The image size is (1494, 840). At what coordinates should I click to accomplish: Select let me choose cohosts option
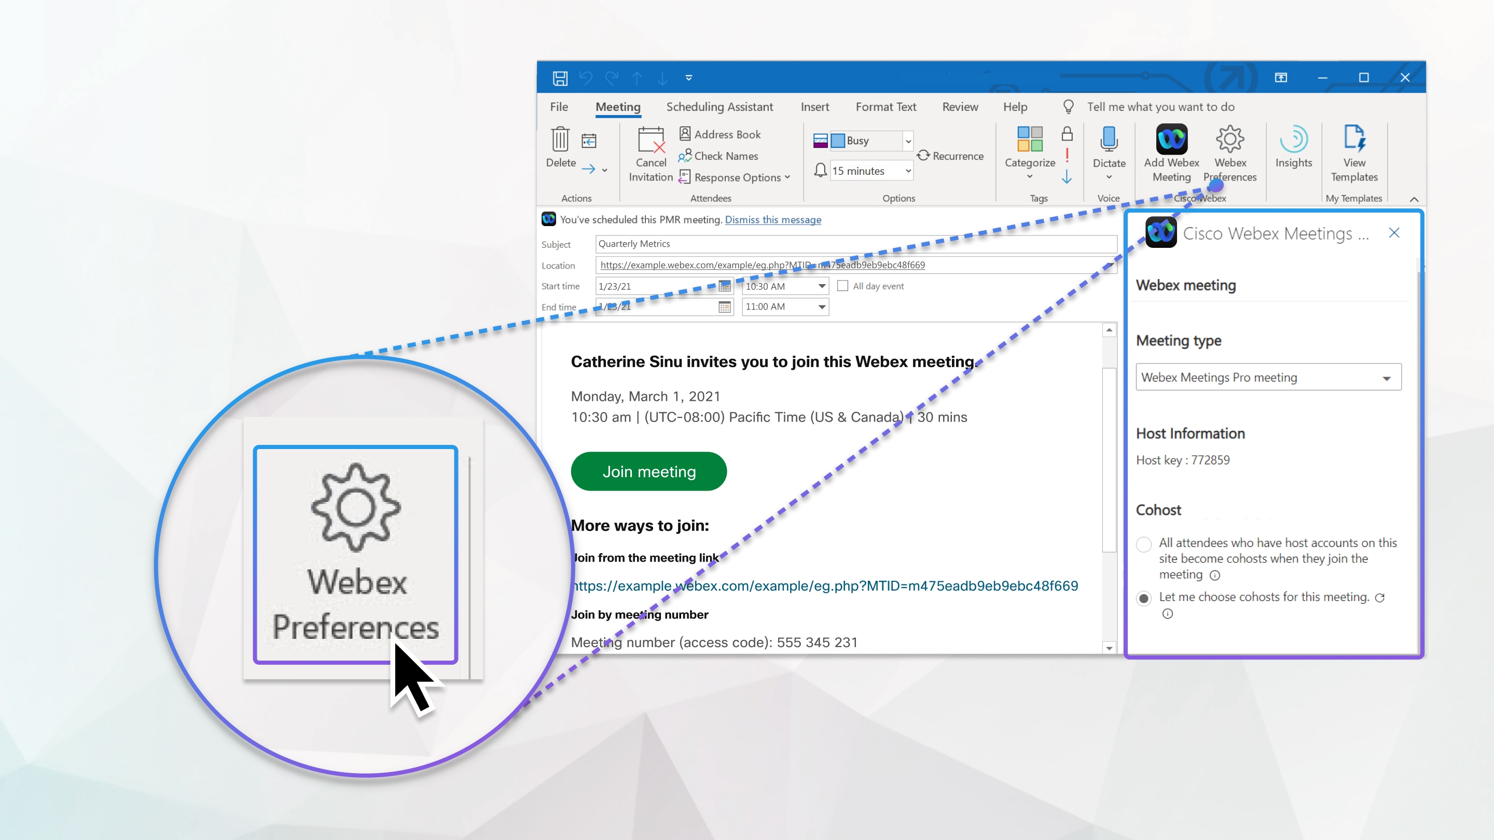(x=1144, y=597)
